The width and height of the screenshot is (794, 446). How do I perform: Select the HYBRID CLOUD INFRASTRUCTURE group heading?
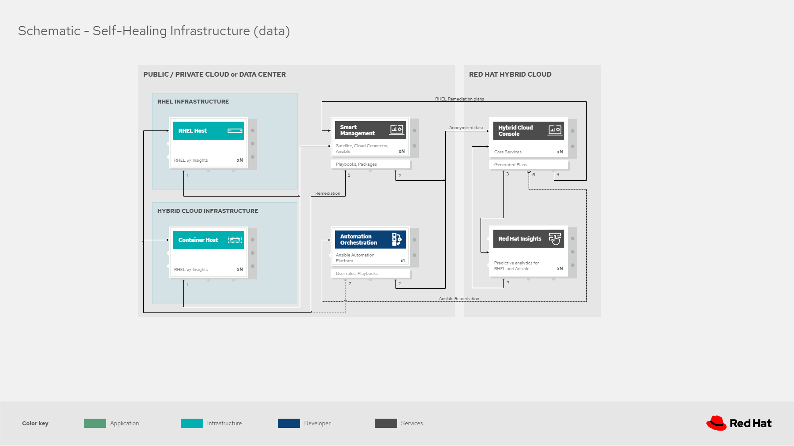click(x=208, y=211)
